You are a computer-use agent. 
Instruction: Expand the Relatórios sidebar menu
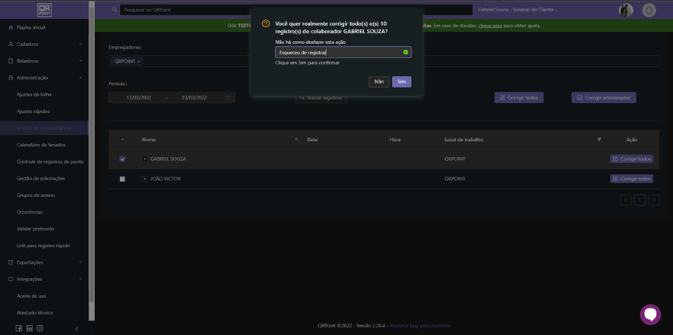pyautogui.click(x=46, y=61)
